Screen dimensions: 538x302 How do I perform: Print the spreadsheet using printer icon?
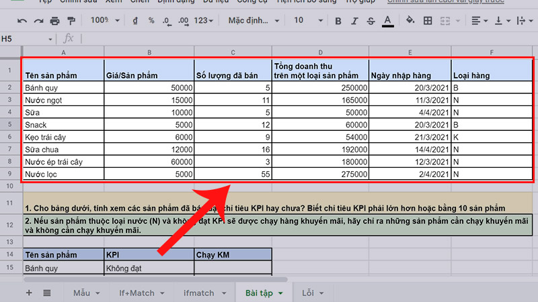point(54,21)
